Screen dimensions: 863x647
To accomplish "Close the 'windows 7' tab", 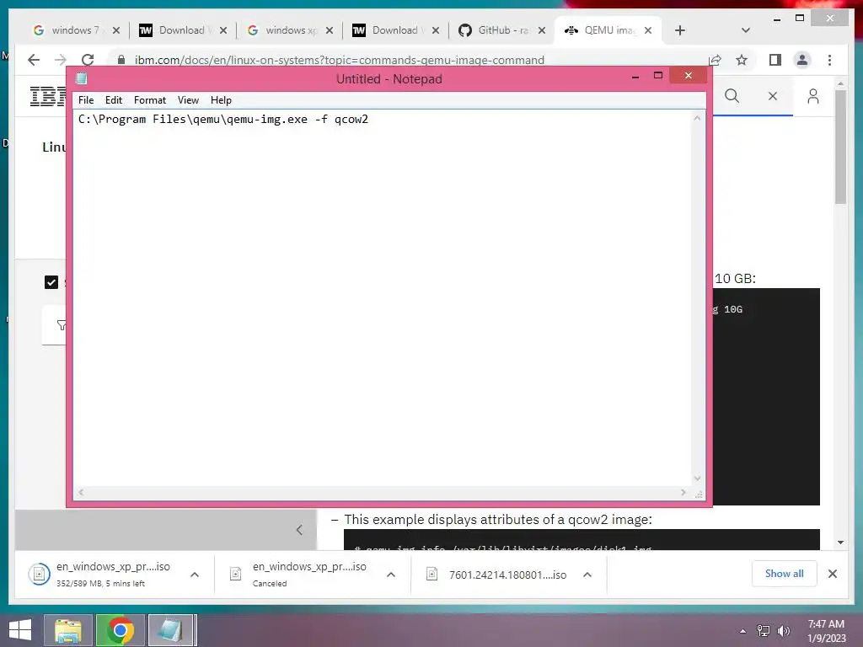I will click(115, 30).
